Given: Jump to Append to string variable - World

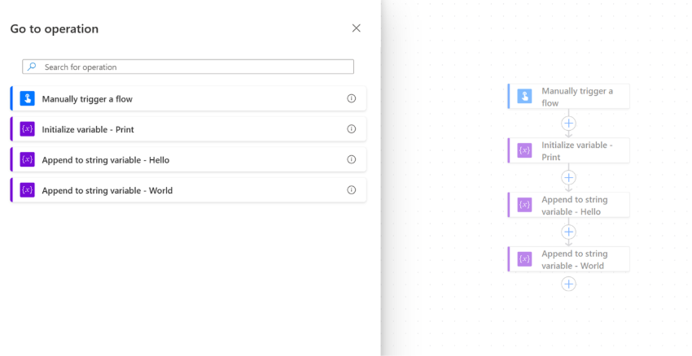Looking at the screenshot, I should click(188, 190).
